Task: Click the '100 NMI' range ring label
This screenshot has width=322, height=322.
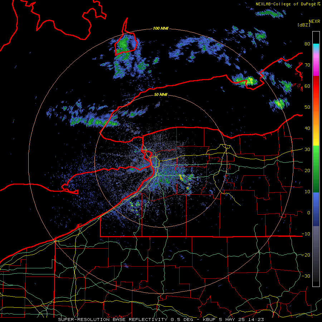Action: coord(161,28)
